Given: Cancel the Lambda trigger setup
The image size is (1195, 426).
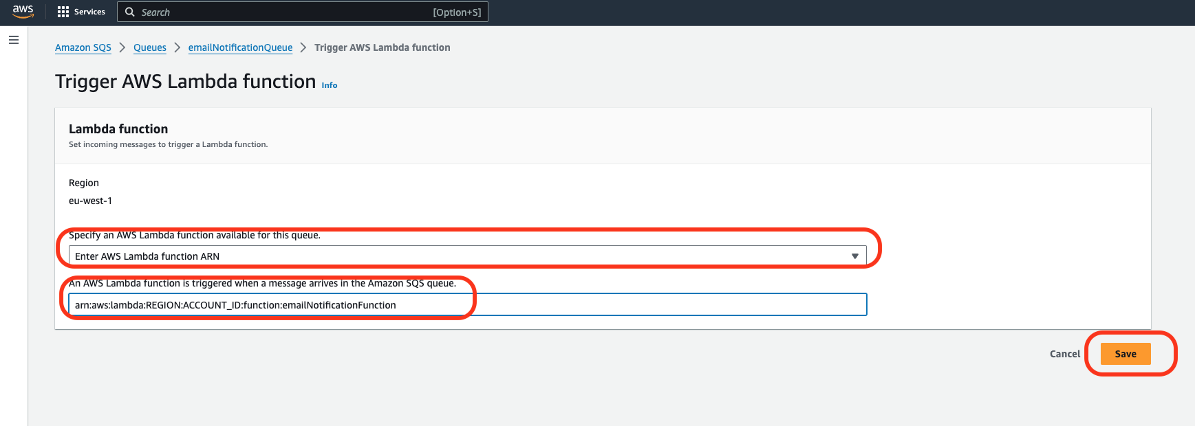Looking at the screenshot, I should click(1065, 354).
